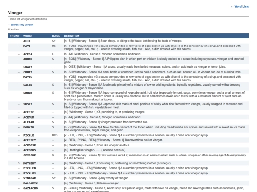Select the word ACETA
The image size is (257, 192).
(28, 54)
